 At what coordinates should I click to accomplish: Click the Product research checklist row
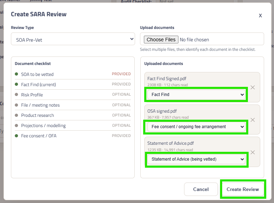73,115
